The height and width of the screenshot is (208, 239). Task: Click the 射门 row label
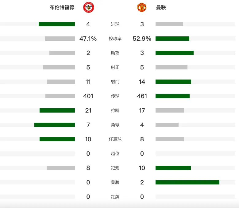[x=115, y=82]
